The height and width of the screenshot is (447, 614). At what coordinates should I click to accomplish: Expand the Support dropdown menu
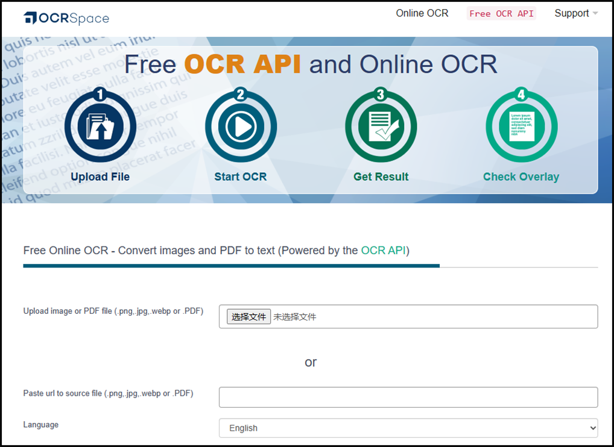[x=576, y=13]
